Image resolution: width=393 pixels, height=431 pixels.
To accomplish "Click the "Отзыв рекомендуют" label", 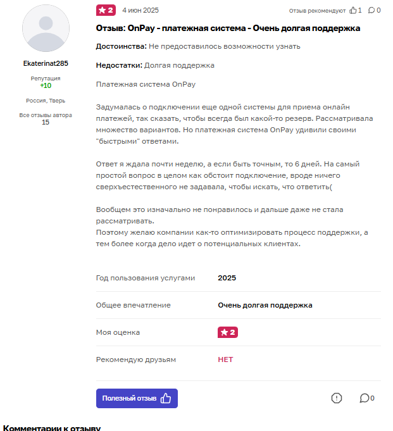I will coord(317,11).
